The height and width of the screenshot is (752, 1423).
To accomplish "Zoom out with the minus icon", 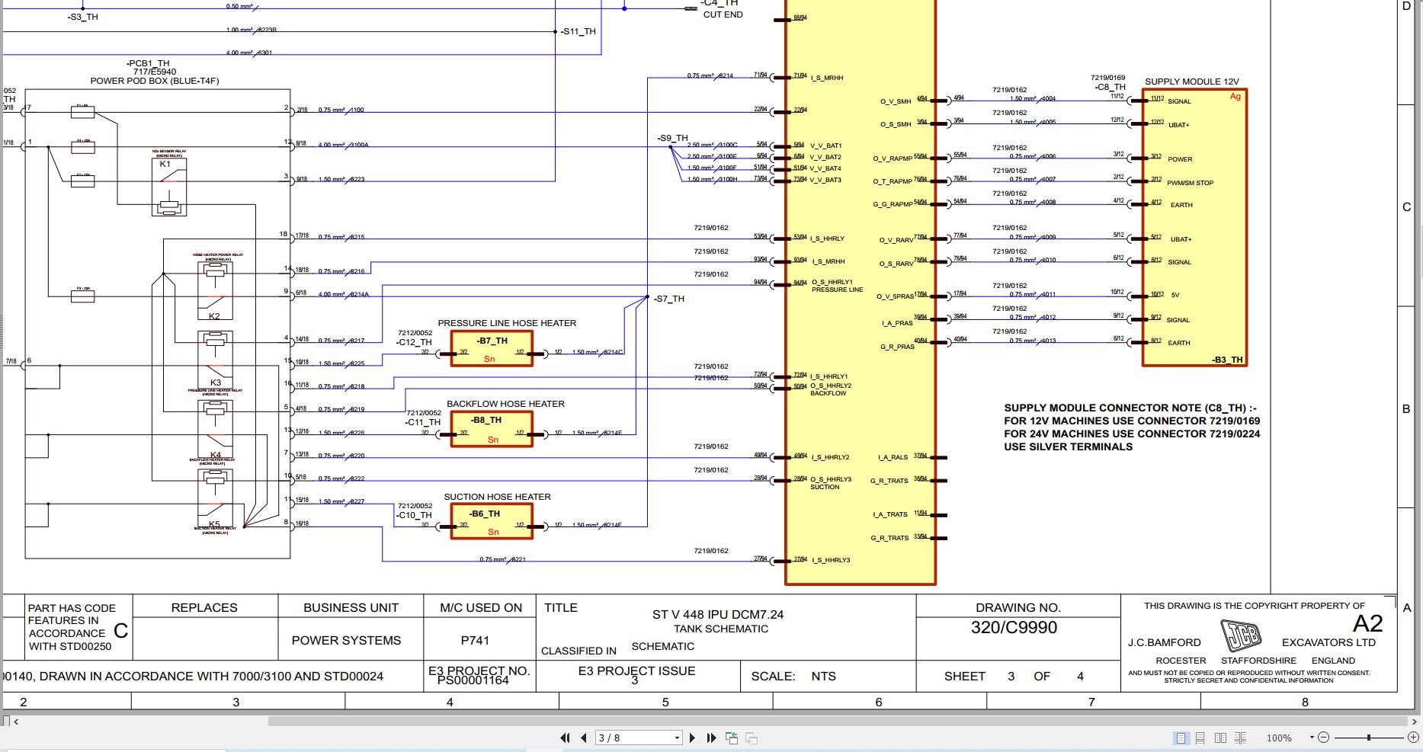I will [1324, 737].
